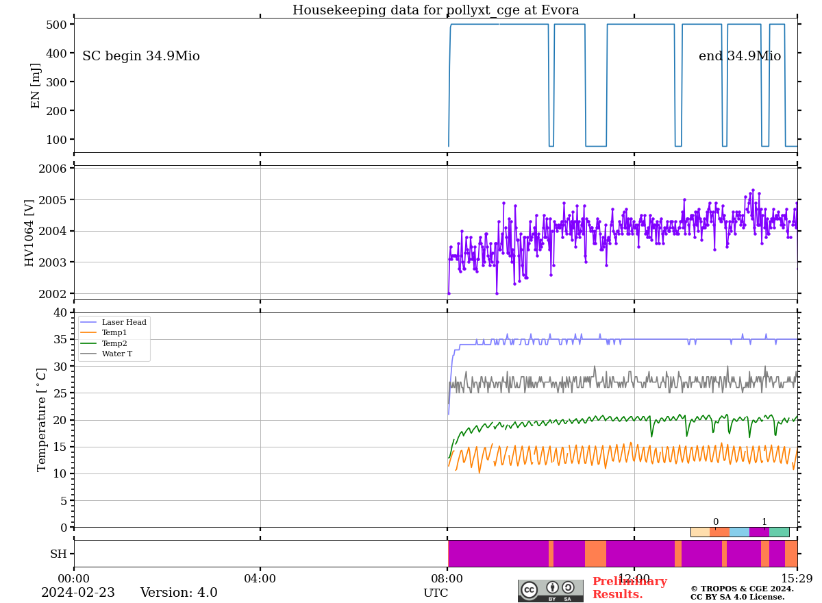The image size is (822, 603).
Task: Click the light blue colorbar swatch
Action: click(x=740, y=532)
